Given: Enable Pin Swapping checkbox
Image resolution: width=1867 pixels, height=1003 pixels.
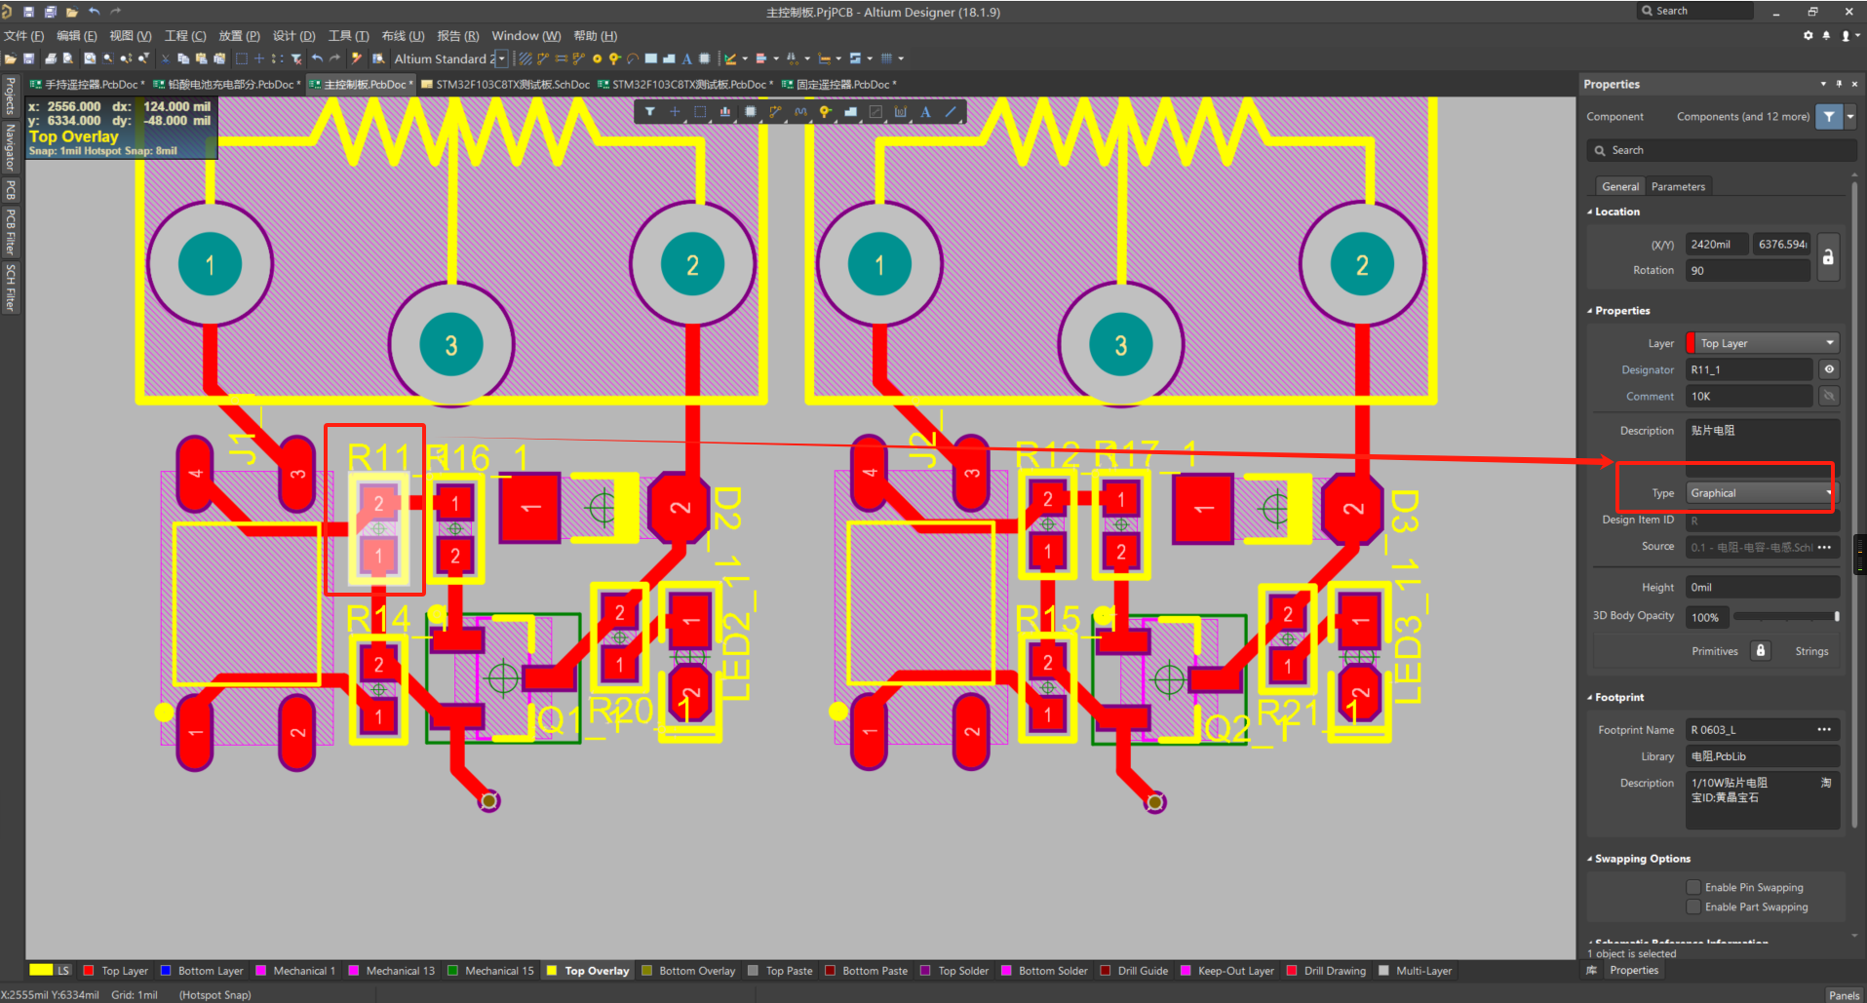Looking at the screenshot, I should (1693, 887).
